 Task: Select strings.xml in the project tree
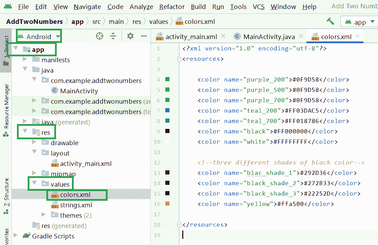click(76, 205)
